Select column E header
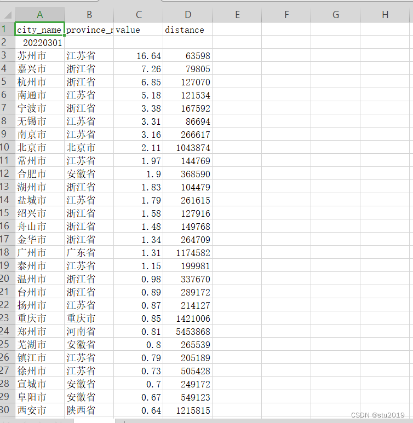The image size is (413, 423). 237,15
